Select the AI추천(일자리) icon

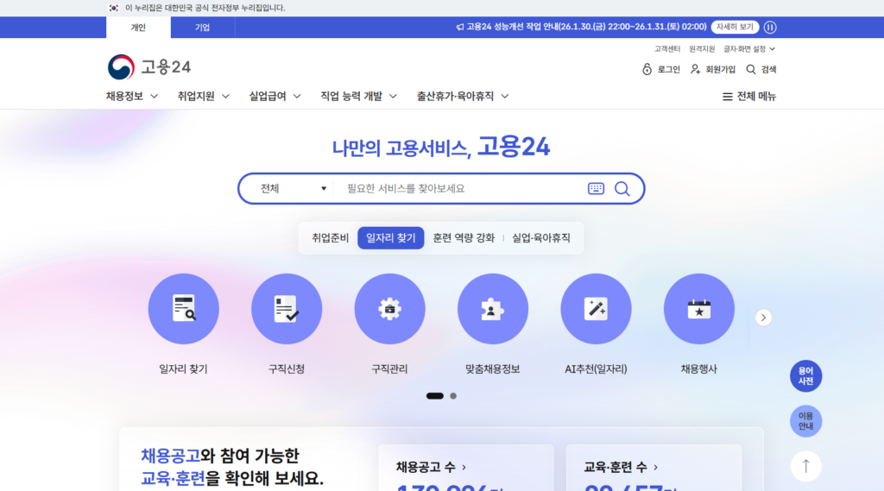point(596,309)
